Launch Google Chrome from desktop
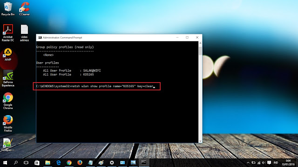298x167 pixels. pos(8,101)
